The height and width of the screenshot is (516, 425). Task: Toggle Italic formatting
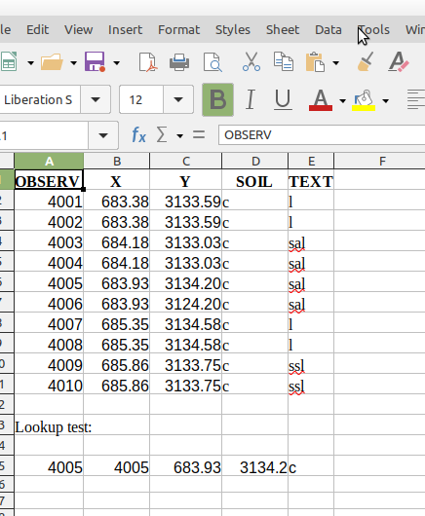click(x=251, y=99)
